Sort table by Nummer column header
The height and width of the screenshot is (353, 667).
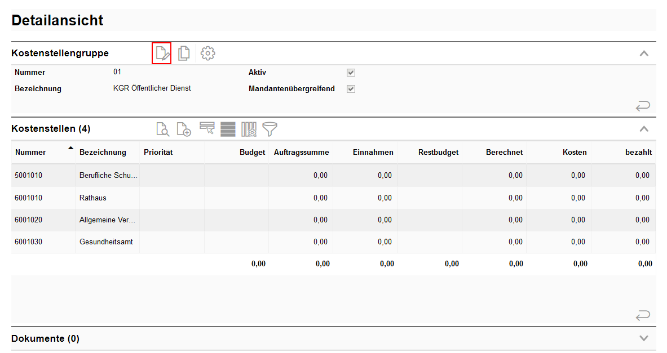(31, 152)
